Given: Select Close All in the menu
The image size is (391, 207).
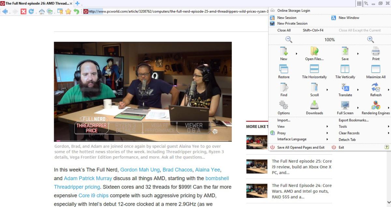Looking at the screenshot, I should click(x=284, y=30).
